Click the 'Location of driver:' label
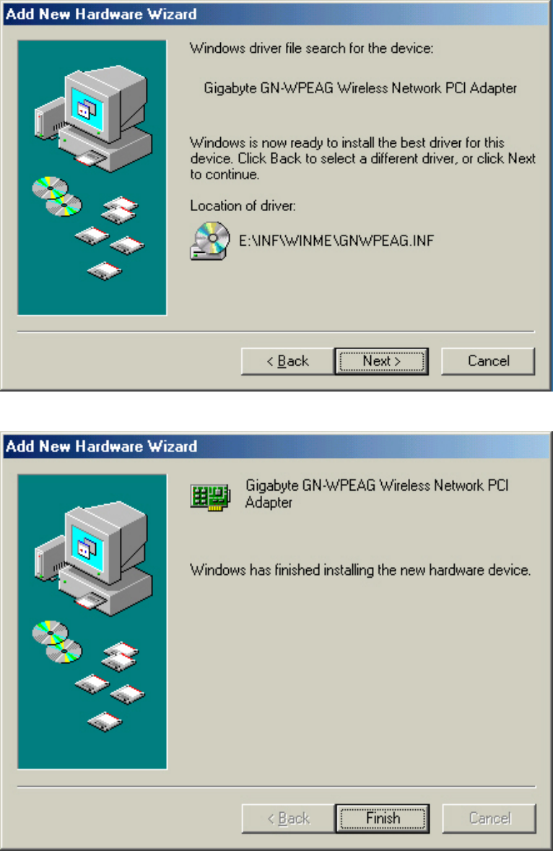 [x=243, y=206]
